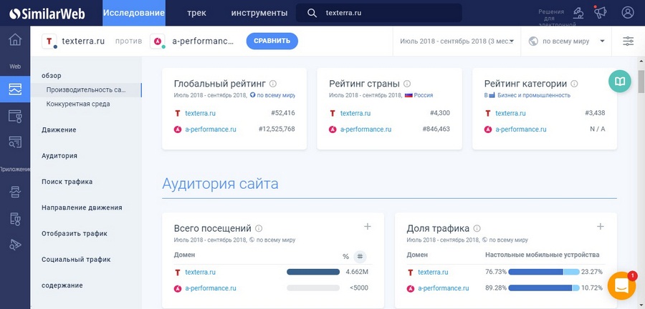The height and width of the screenshot is (309, 645).
Task: Expand the Аудитория section
Action: (59, 156)
